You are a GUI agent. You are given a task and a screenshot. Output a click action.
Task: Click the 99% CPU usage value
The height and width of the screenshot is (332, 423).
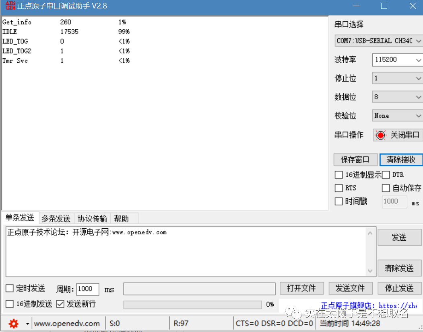124,31
